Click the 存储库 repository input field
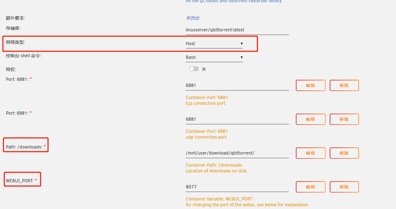 click(237, 30)
